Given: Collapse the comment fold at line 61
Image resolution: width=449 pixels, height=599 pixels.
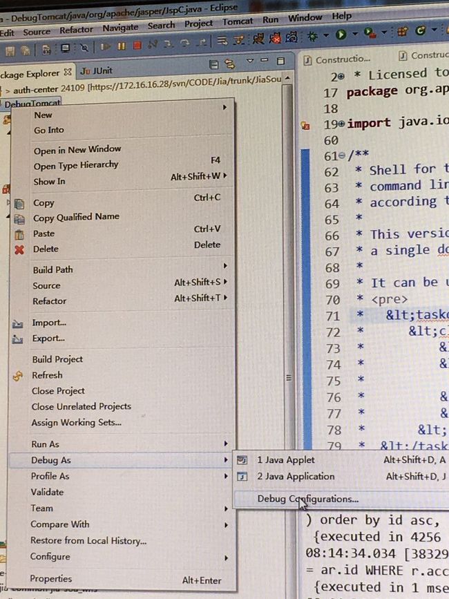Looking at the screenshot, I should coord(342,155).
